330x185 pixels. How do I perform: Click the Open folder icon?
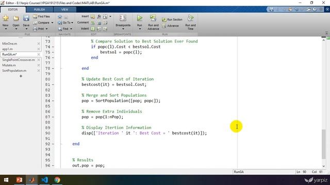click(x=16, y=18)
